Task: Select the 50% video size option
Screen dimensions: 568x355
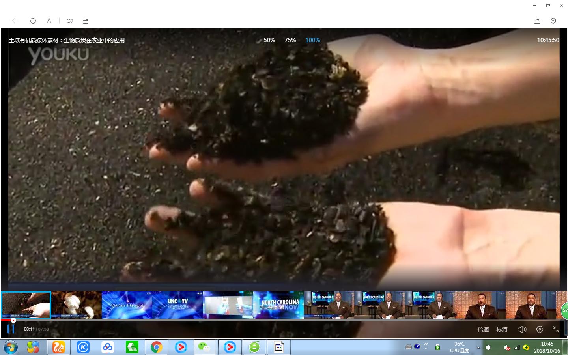Action: (269, 40)
